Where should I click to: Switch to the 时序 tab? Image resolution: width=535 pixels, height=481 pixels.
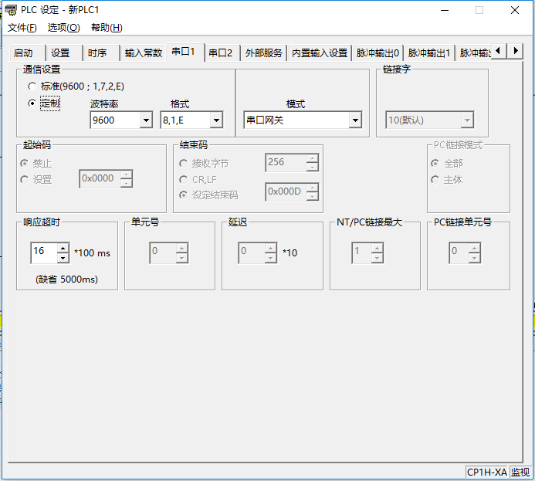pos(97,53)
